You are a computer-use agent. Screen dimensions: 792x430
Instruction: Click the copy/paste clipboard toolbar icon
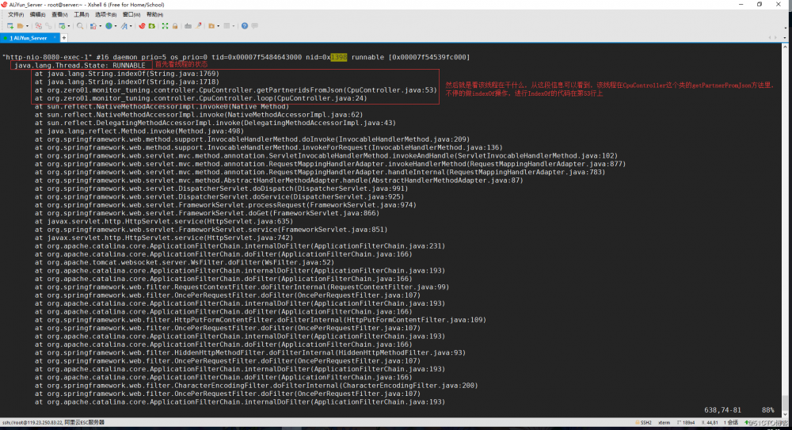[x=93, y=26]
